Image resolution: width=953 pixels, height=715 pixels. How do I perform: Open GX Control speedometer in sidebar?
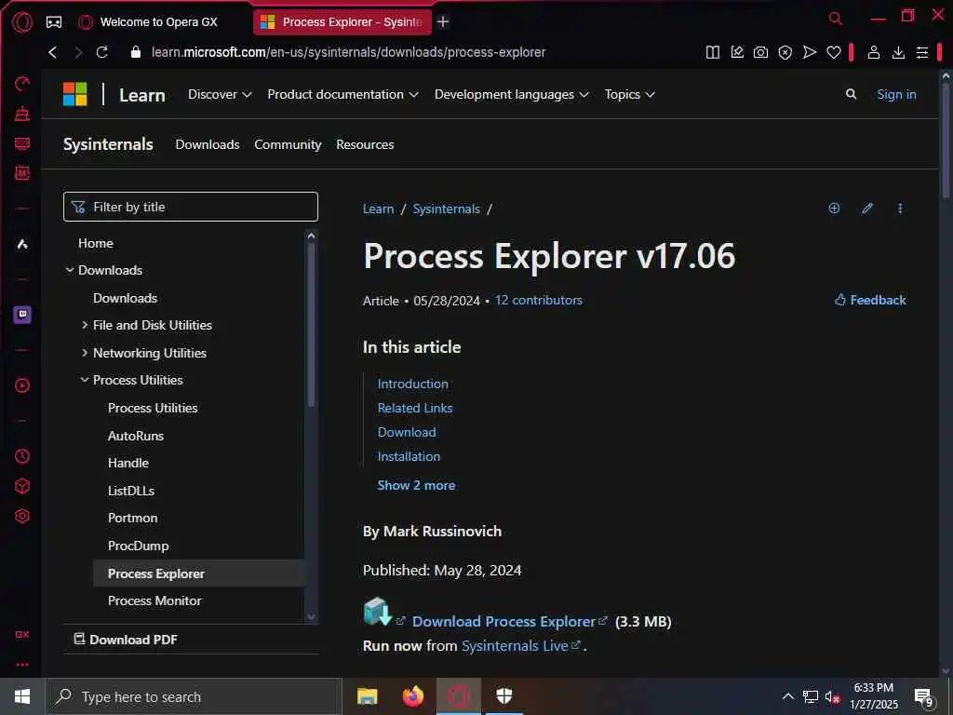[x=22, y=83]
